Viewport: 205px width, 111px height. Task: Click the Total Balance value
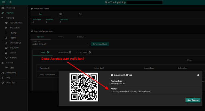point(33,22)
